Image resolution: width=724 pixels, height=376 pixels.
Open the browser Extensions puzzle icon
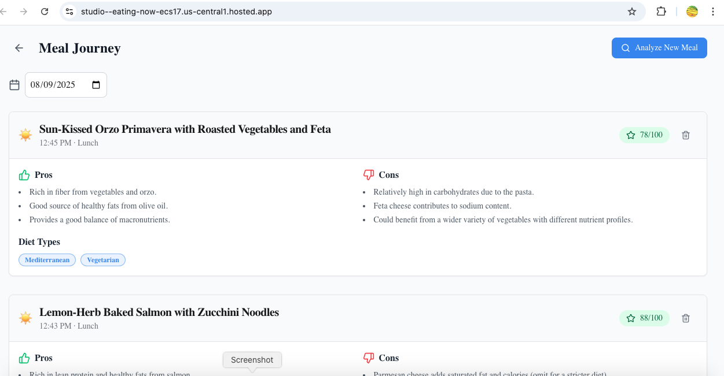pos(661,12)
